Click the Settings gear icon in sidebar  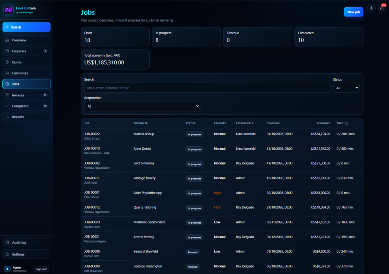point(8,254)
